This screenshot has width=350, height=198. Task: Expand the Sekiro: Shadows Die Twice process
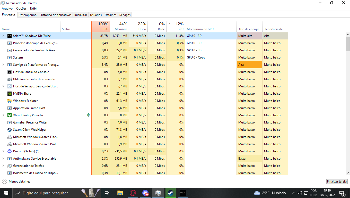pyautogui.click(x=3, y=36)
